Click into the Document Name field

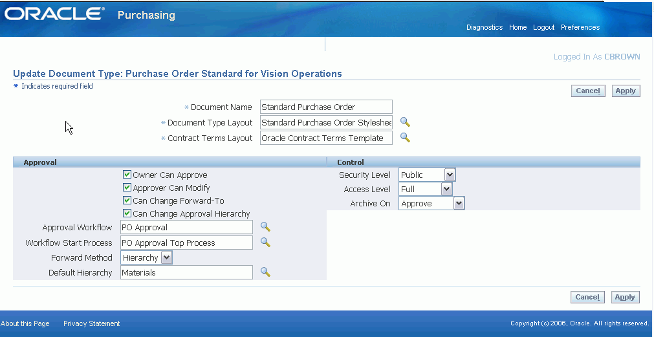(326, 107)
